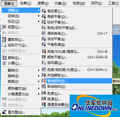Image resolution: width=120 pixels, height=117 pixels.
Task: Select 亮度/对比度/强度(I)... menu entry
Action: point(77,51)
